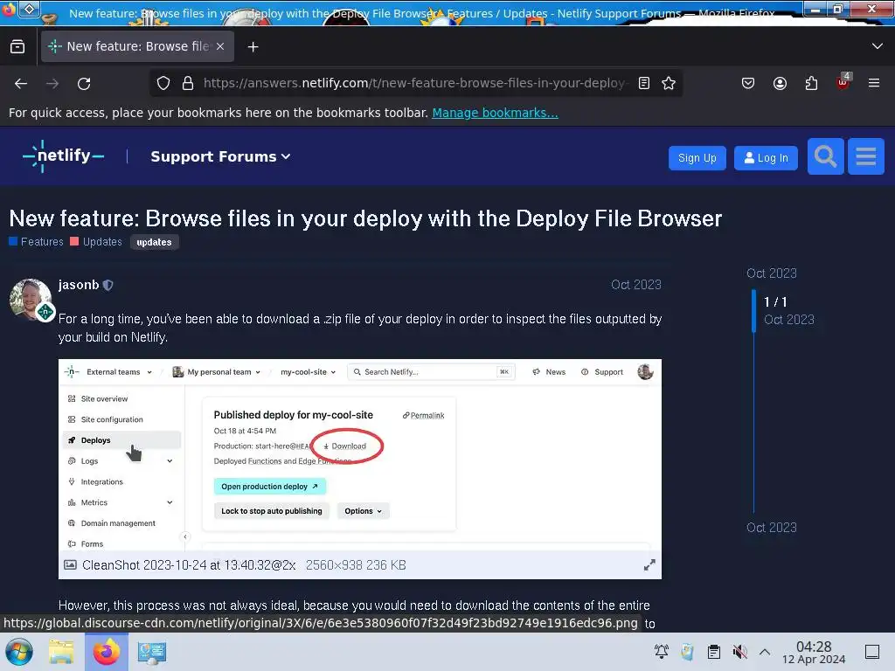Select Deploys in sidebar
Screen dimensions: 895x671
click(121, 440)
